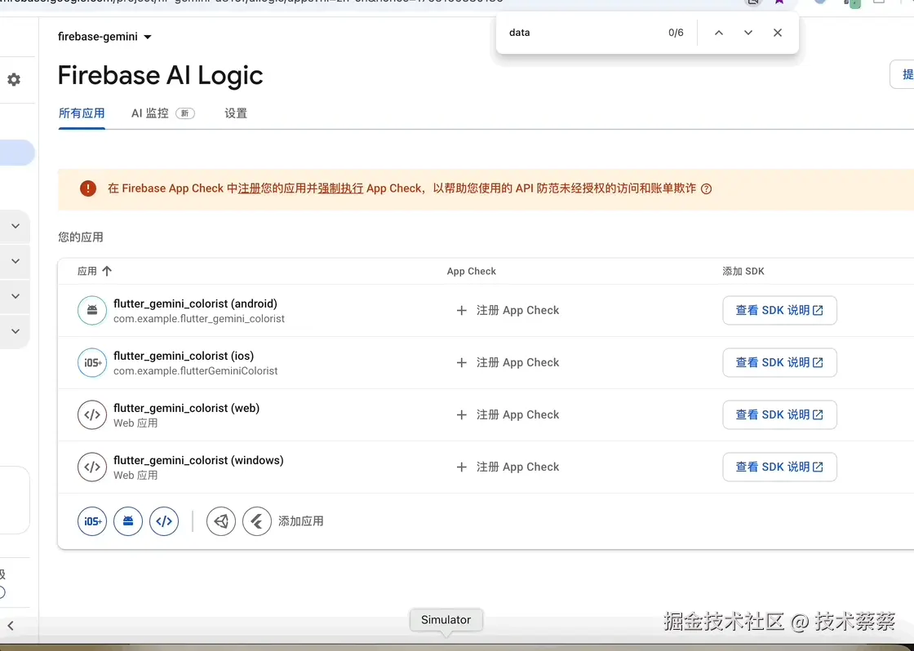Click the 您的应用 section label
This screenshot has width=914, height=651.
point(81,237)
